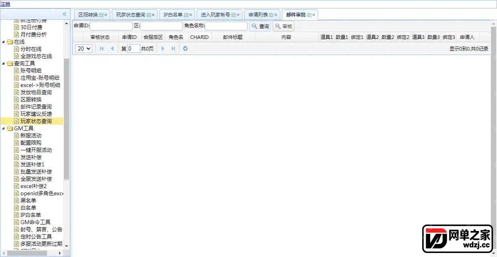Viewport: 497px width, 257px height.
Task: Collapse the 查询工具 tree node arrow
Action: coord(4,63)
